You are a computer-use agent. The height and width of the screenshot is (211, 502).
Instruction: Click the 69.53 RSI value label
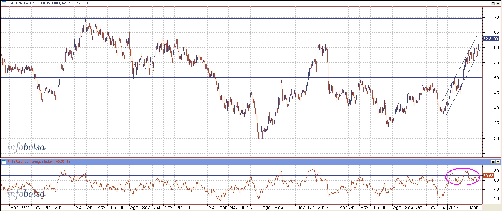point(489,176)
